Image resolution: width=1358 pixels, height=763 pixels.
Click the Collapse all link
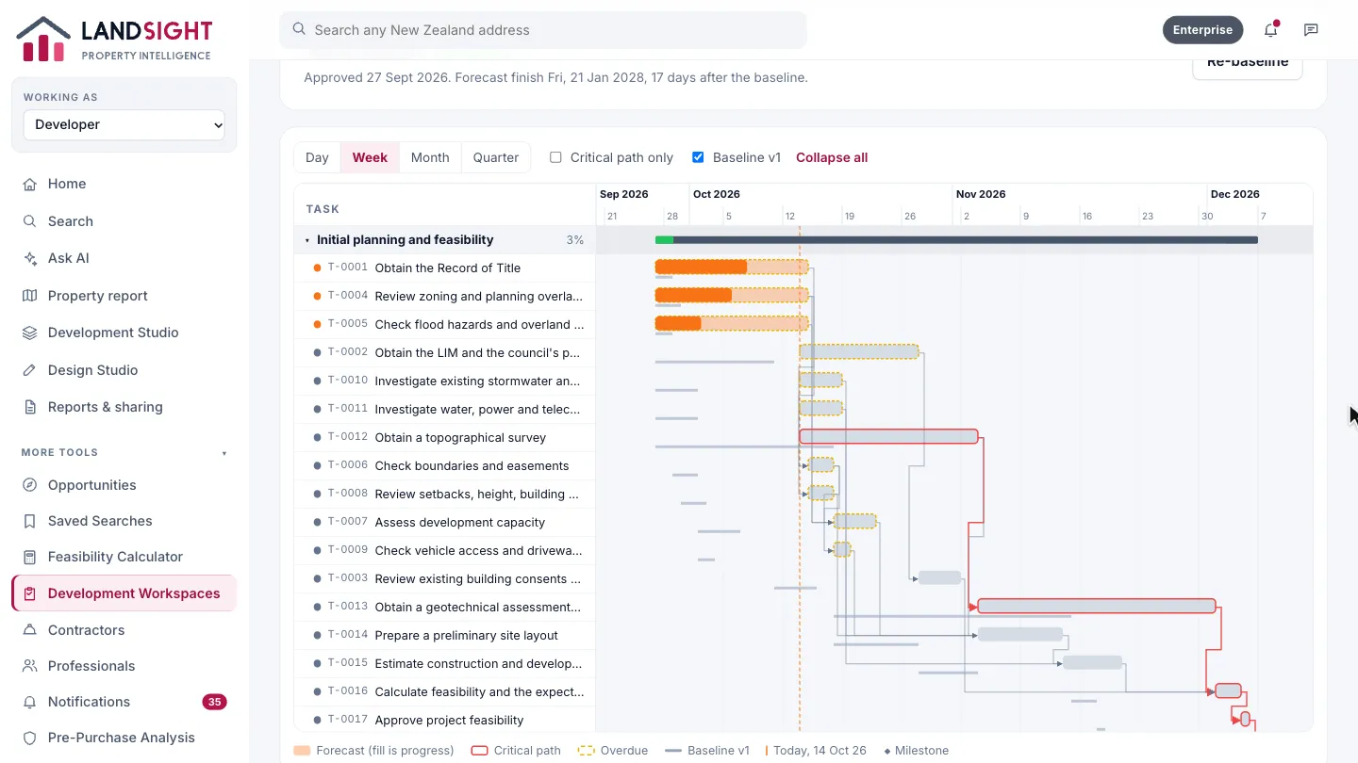[832, 157]
